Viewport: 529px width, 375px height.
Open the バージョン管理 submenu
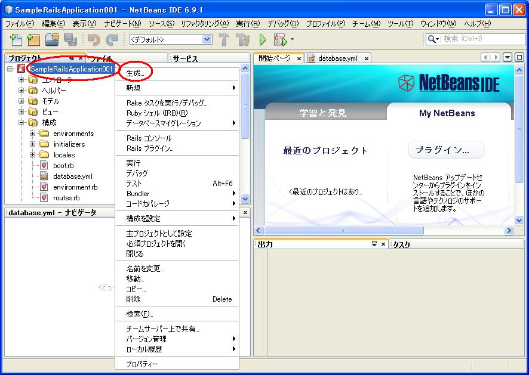pyautogui.click(x=177, y=339)
